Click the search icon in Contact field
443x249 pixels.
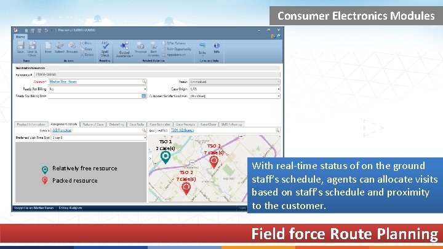pos(144,82)
